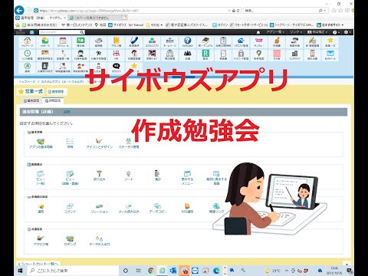Viewport: 368px width, 276px height.
Task: Open 表示するメニュー settings
Action: [187, 178]
